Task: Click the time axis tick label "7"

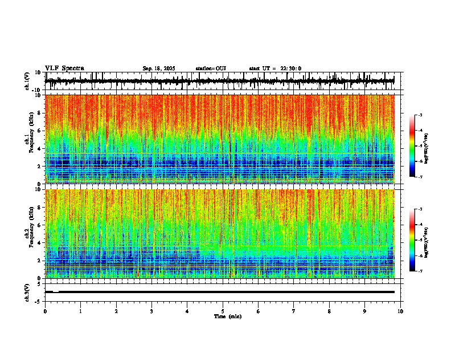Action: pos(294,311)
